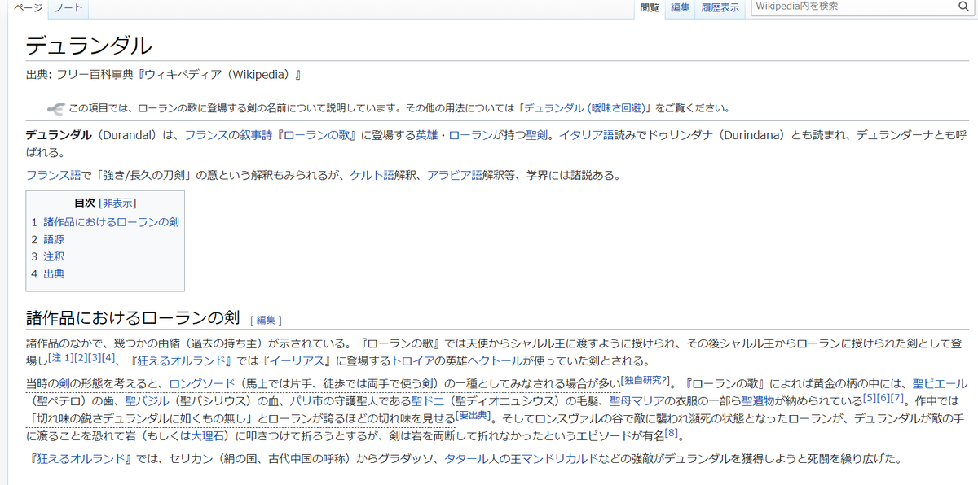Viewport: 978px width, 485px height.
Task: Open the ページ tab
Action: [26, 7]
